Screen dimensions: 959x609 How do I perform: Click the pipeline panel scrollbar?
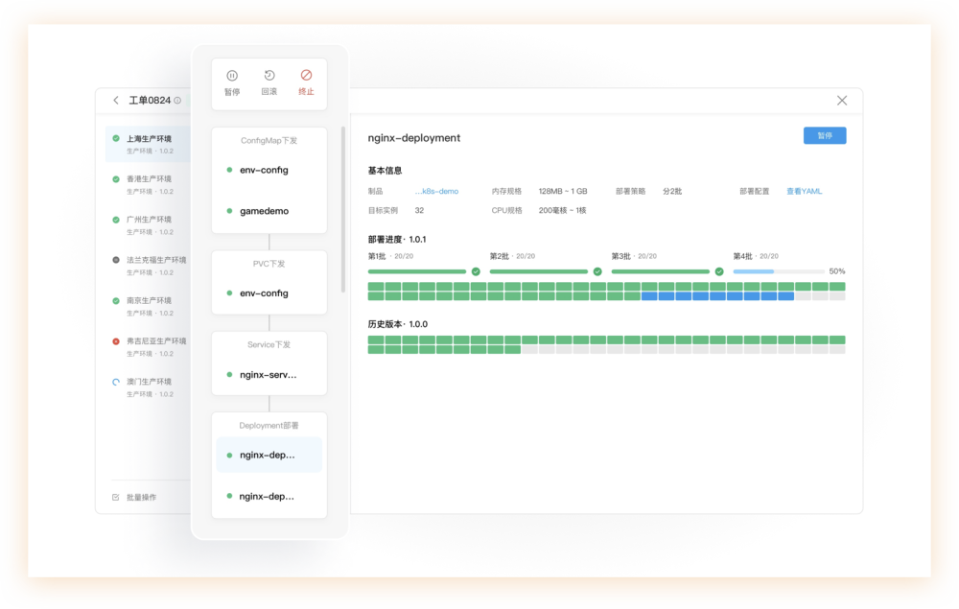click(x=343, y=210)
